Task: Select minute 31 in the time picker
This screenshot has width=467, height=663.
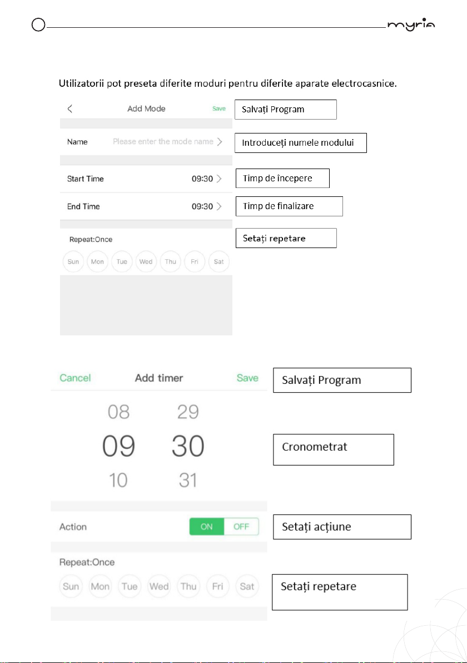Action: coord(188,481)
